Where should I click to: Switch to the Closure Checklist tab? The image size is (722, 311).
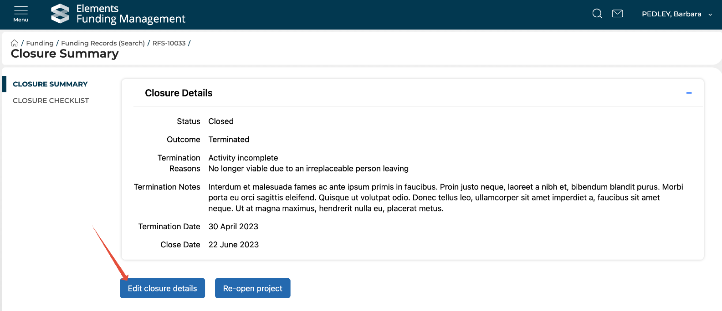point(51,100)
